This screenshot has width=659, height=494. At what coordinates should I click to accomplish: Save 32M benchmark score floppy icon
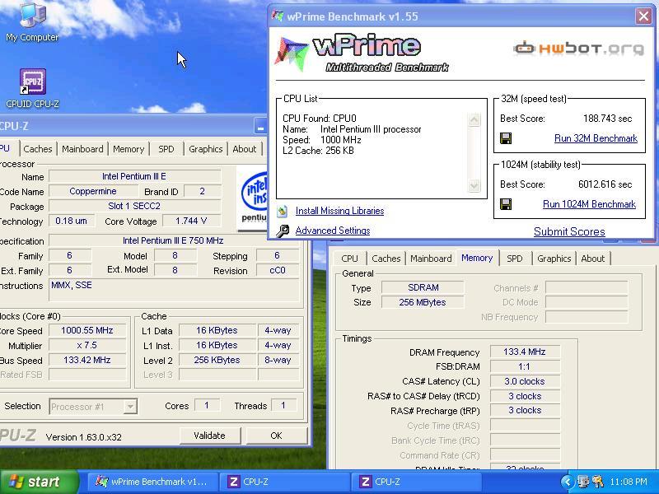(506, 138)
